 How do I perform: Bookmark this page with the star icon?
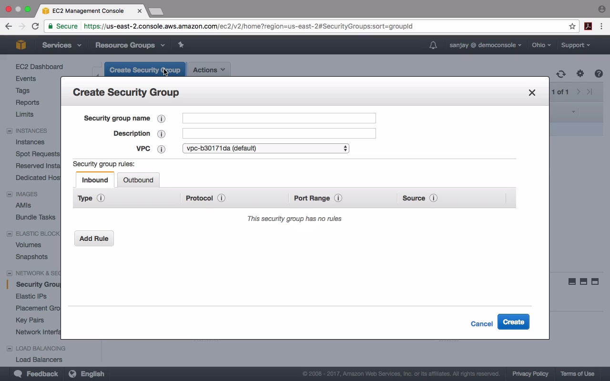[x=572, y=26]
